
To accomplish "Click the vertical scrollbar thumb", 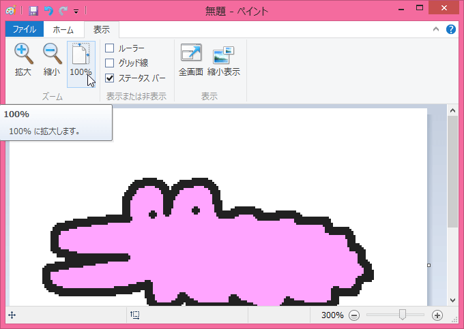I will (x=452, y=172).
